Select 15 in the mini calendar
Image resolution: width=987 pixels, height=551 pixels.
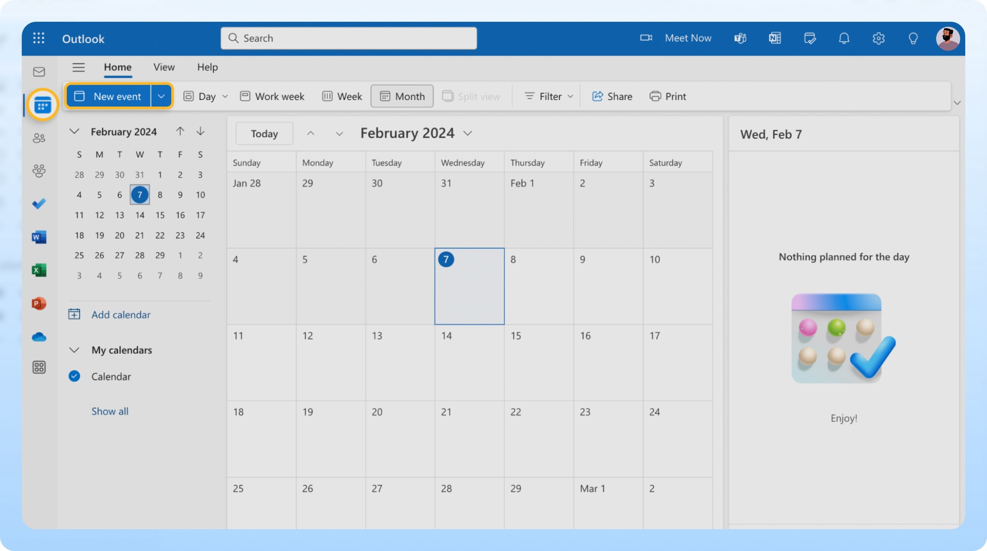[x=160, y=215]
